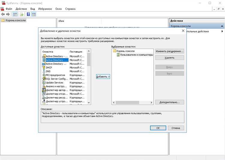The width and height of the screenshot is (225, 160).
Task: Click the icon beside Пользователи и компьютеры
Action: click(118, 55)
